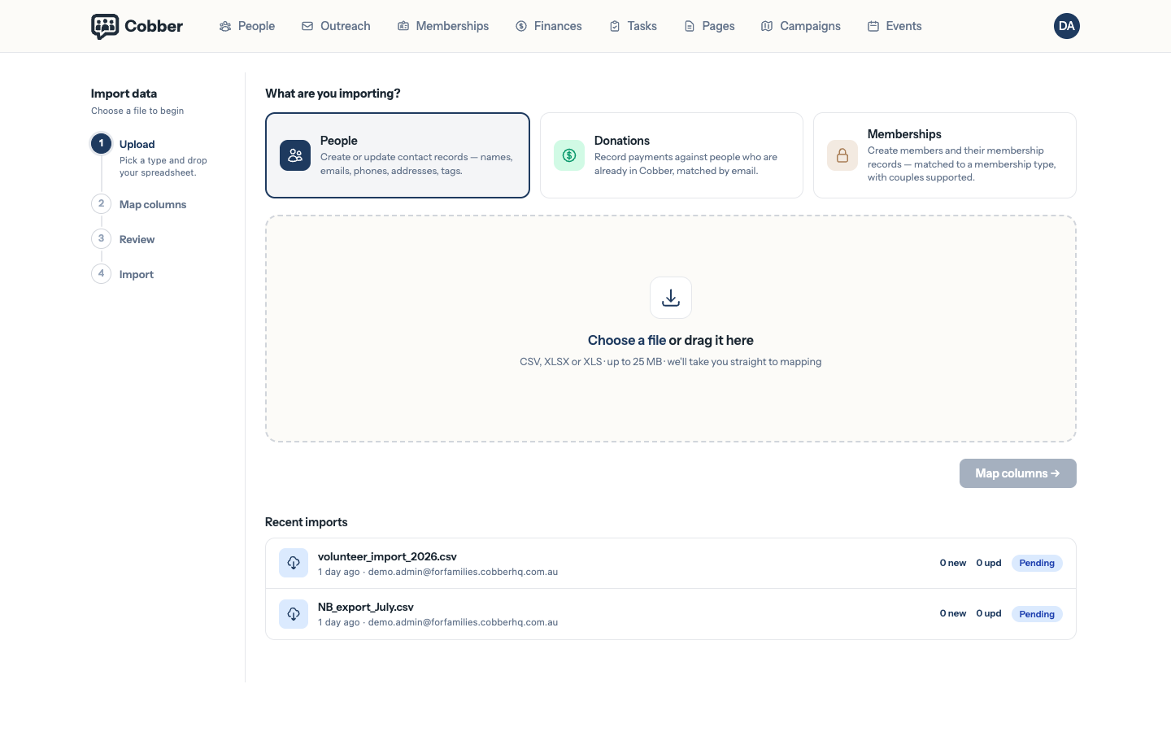
Task: Click the Cobber speech-bubble logo icon
Action: (x=105, y=26)
